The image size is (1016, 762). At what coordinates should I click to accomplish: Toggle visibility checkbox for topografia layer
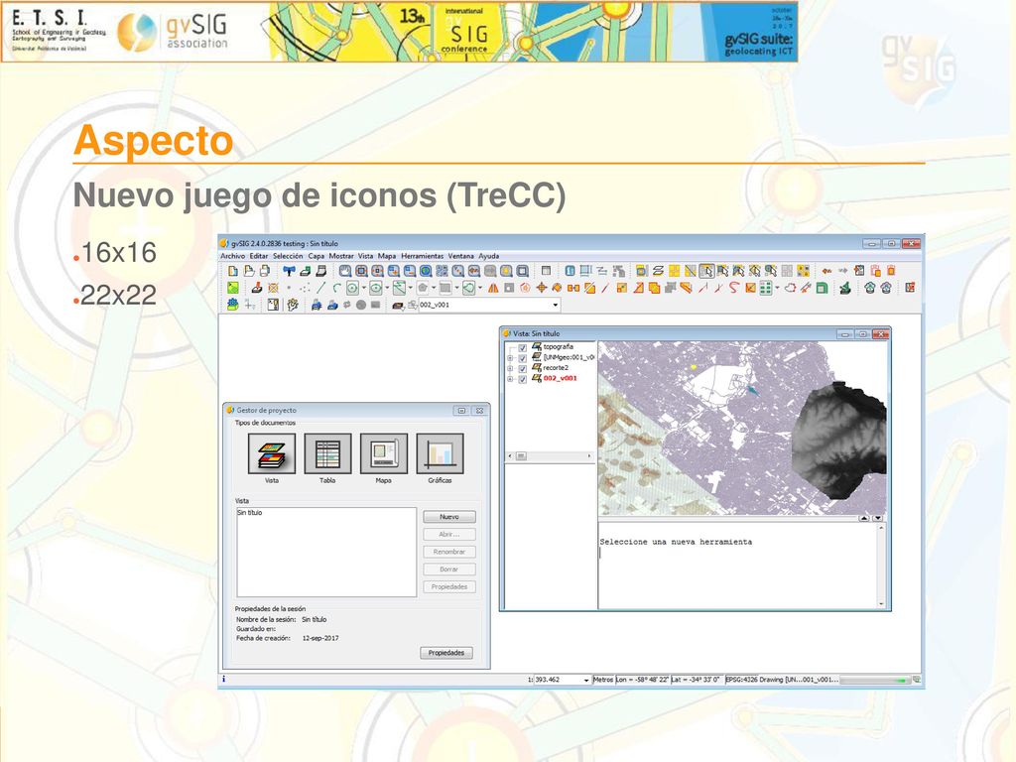(x=522, y=348)
